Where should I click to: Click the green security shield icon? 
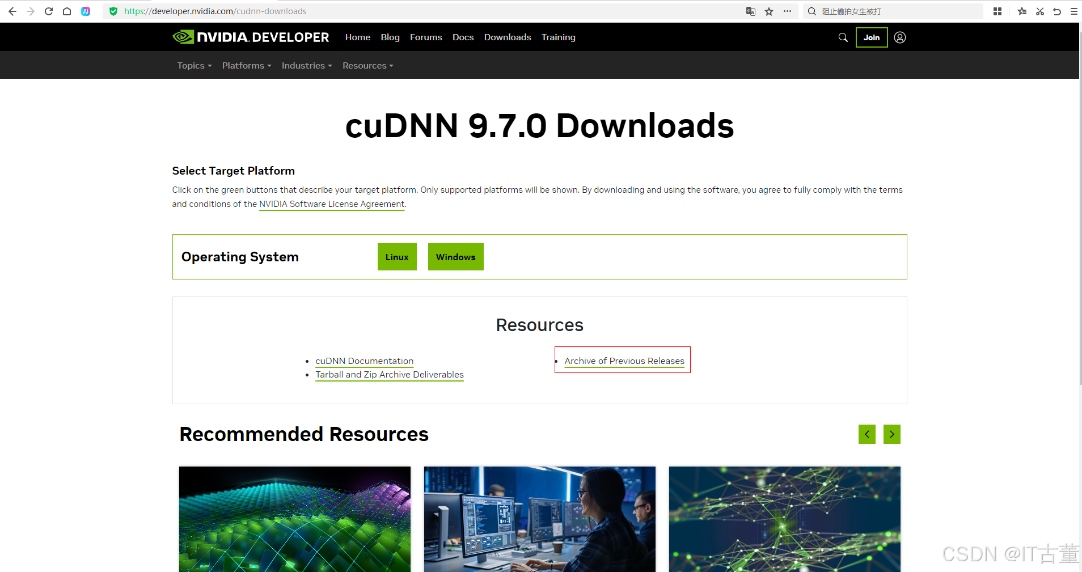[x=113, y=11]
